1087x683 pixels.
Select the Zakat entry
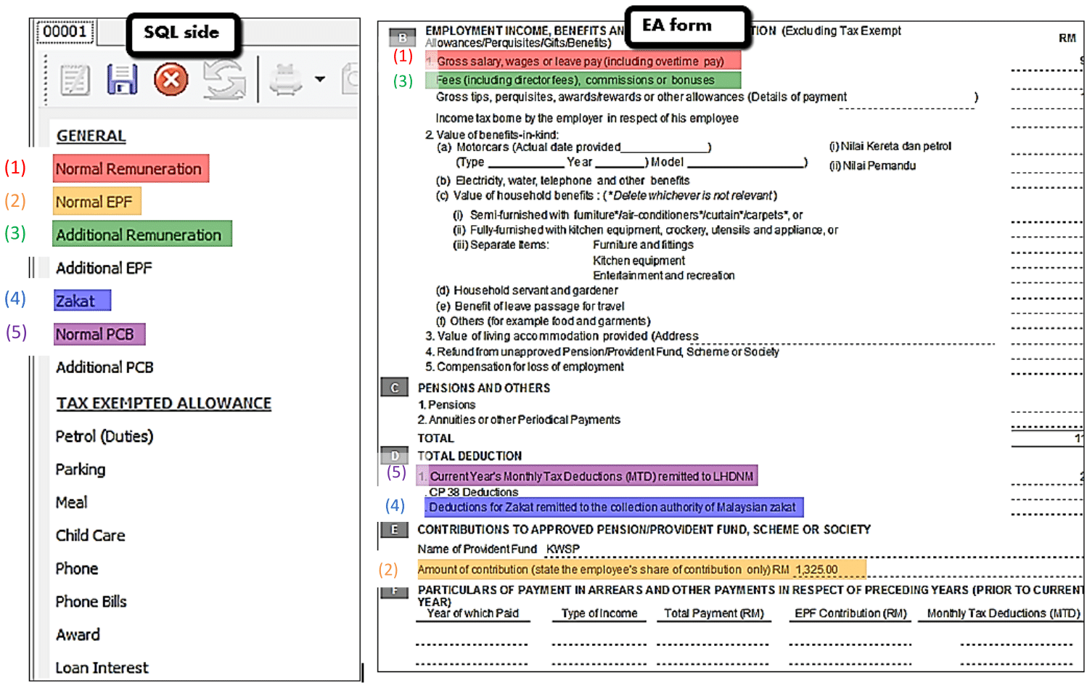click(x=81, y=300)
